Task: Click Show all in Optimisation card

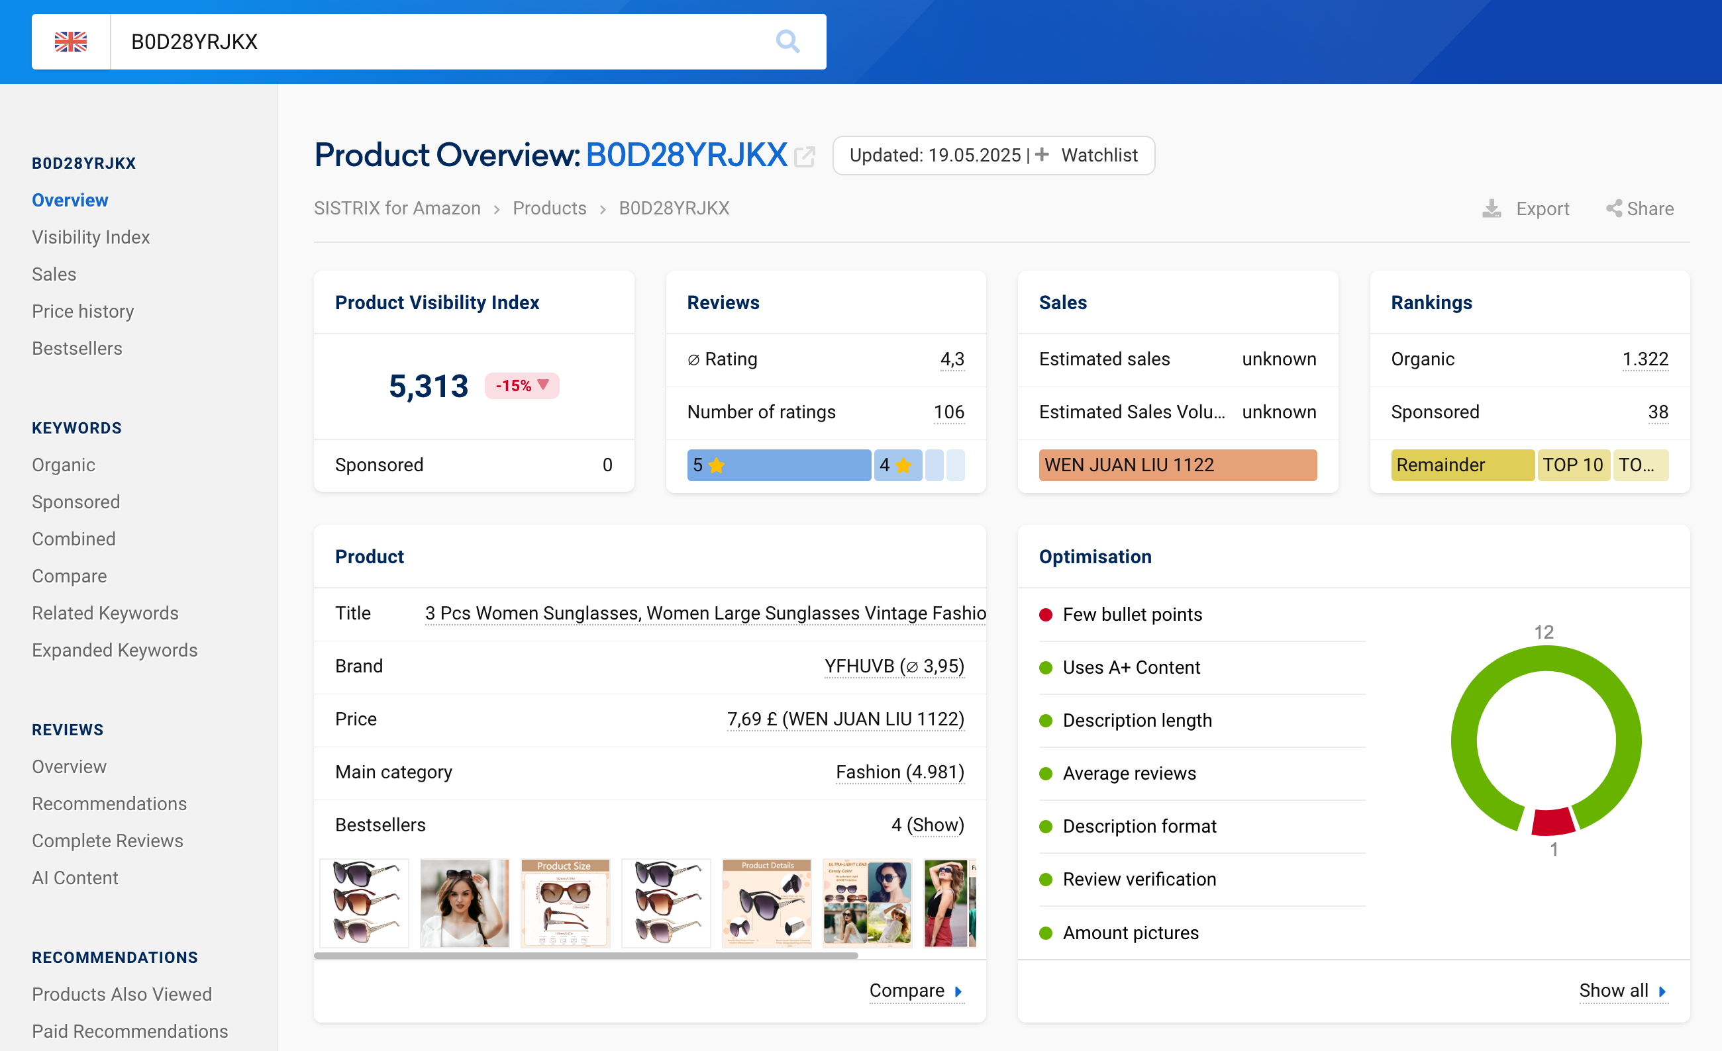Action: click(x=1623, y=991)
